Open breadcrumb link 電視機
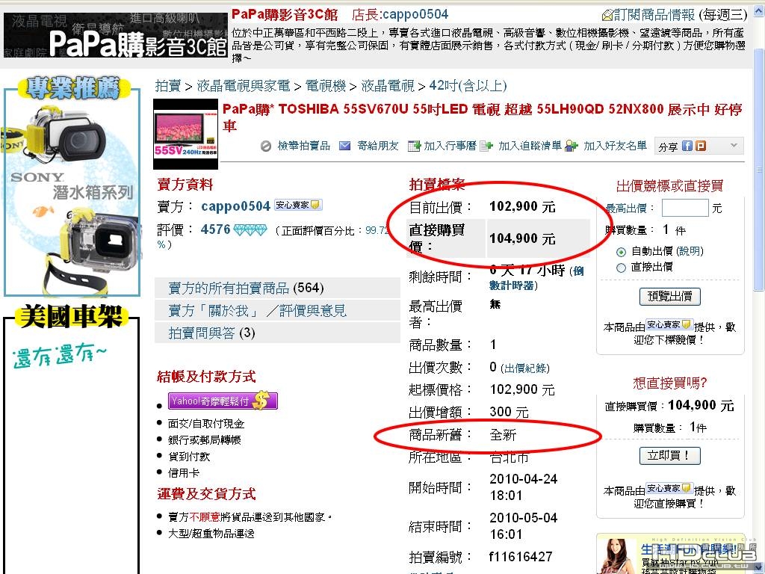 [326, 86]
